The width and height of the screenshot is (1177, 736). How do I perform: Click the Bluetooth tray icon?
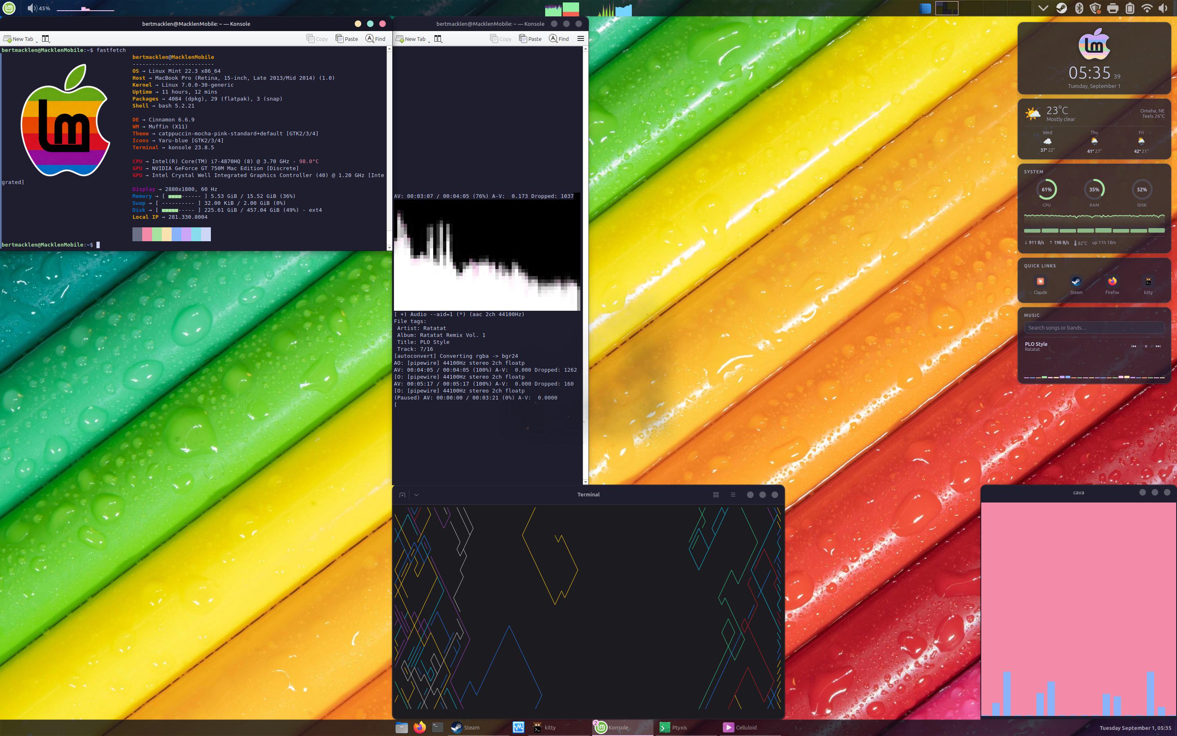point(1079,8)
